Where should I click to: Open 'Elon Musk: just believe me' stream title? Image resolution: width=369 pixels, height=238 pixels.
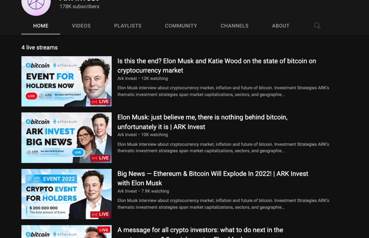203,122
